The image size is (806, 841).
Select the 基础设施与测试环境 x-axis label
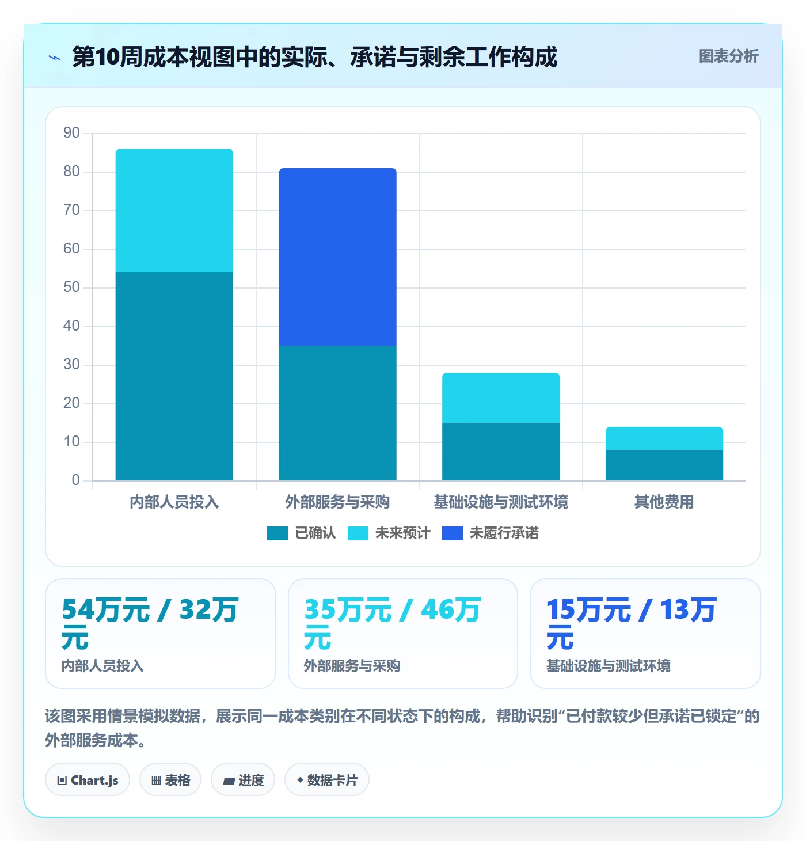[x=501, y=502]
